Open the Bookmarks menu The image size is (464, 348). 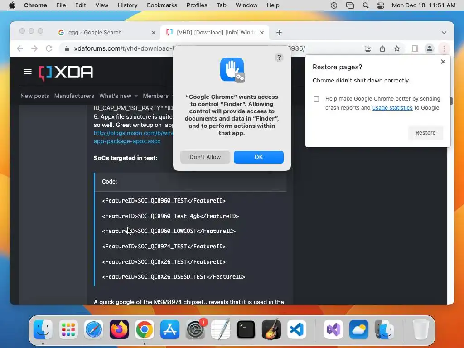pos(162,5)
